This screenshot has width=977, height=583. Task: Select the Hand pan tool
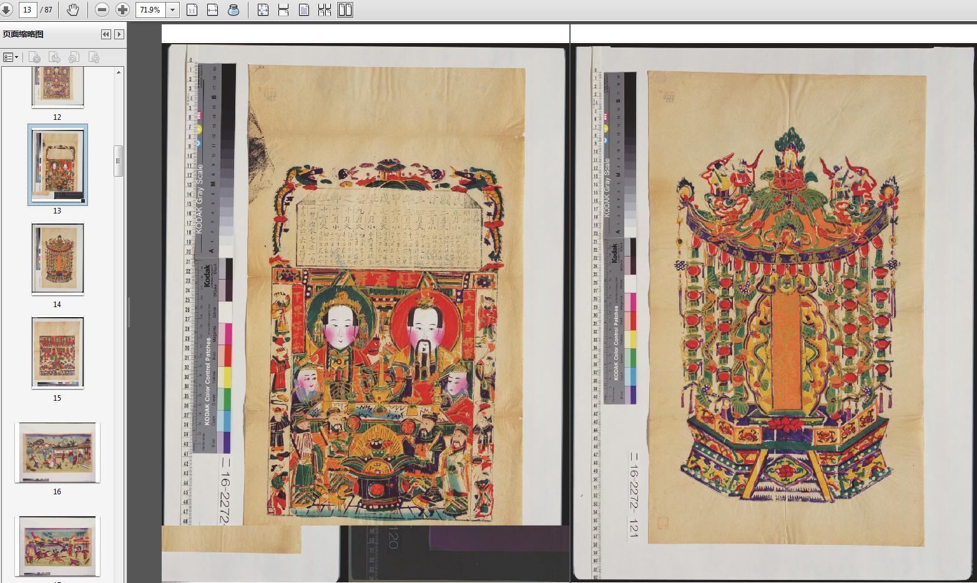click(73, 10)
